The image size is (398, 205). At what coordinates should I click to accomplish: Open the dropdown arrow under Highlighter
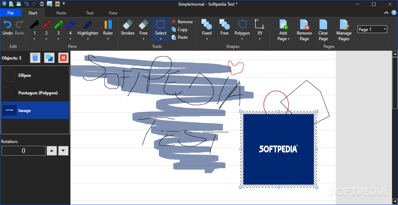coord(88,39)
